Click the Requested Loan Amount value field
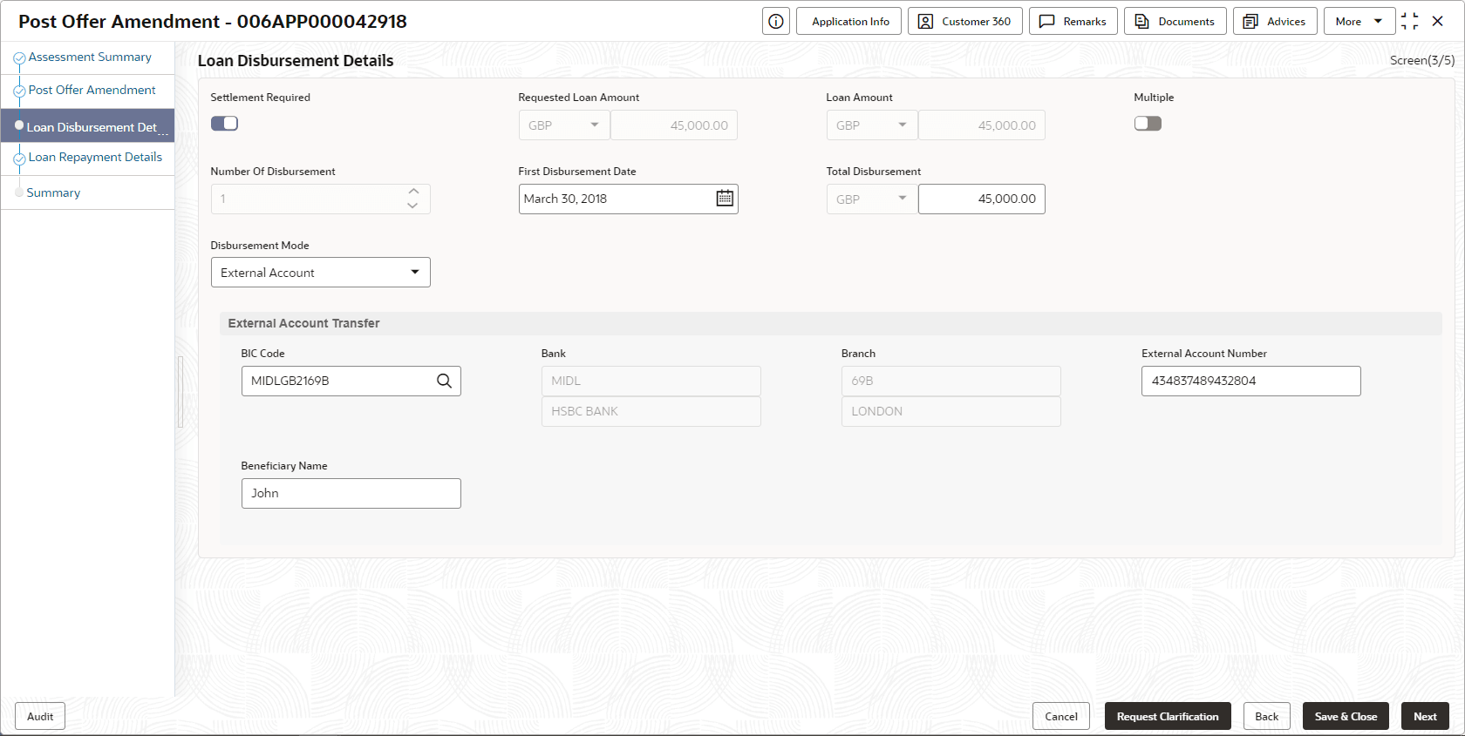 coord(674,125)
